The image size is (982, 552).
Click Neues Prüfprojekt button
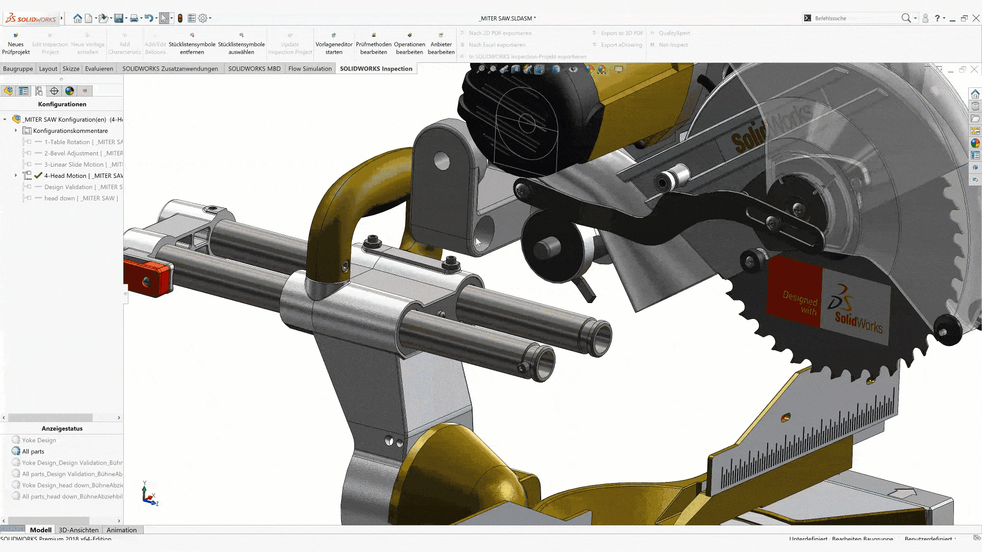pyautogui.click(x=16, y=44)
